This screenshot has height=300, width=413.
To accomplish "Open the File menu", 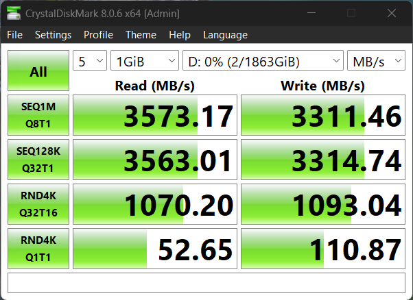I will coord(14,35).
